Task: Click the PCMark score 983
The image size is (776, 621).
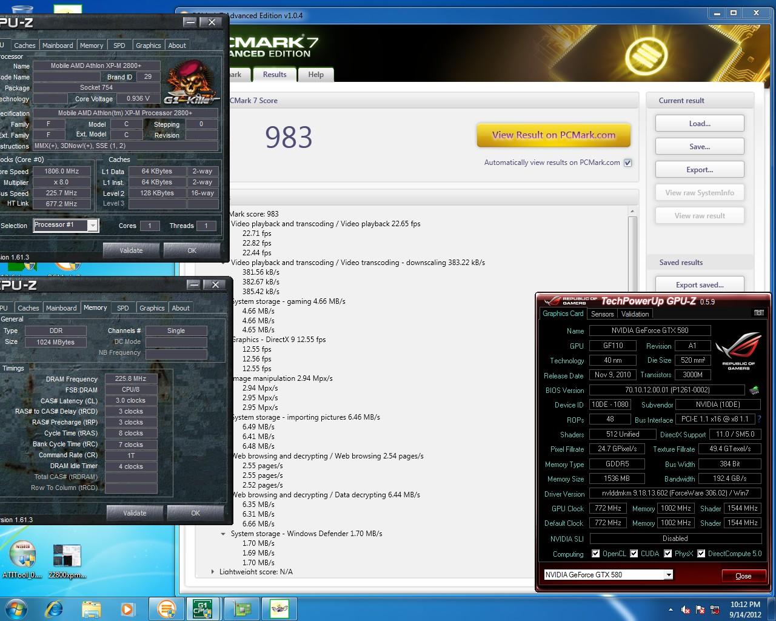Action: point(289,138)
